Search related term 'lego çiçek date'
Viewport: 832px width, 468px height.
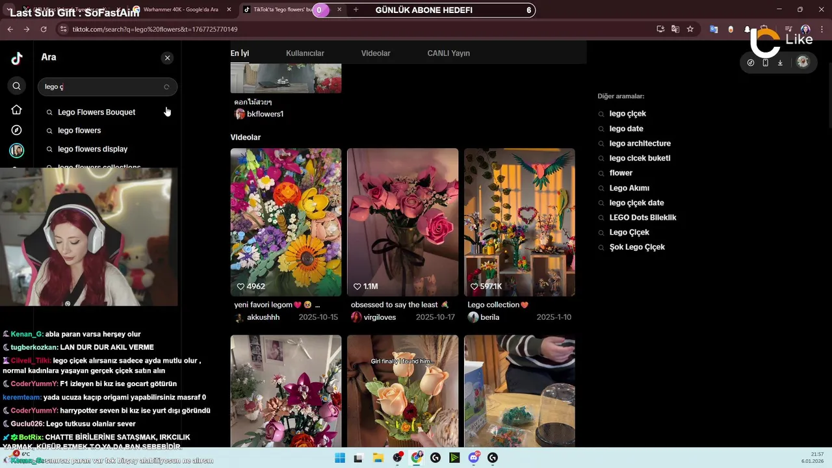[636, 203]
